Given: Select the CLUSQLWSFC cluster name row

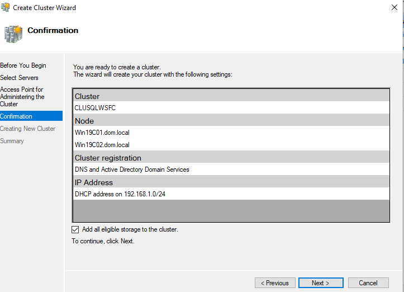Looking at the screenshot, I should pyautogui.click(x=94, y=108).
